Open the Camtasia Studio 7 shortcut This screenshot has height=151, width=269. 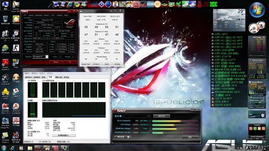point(5,138)
